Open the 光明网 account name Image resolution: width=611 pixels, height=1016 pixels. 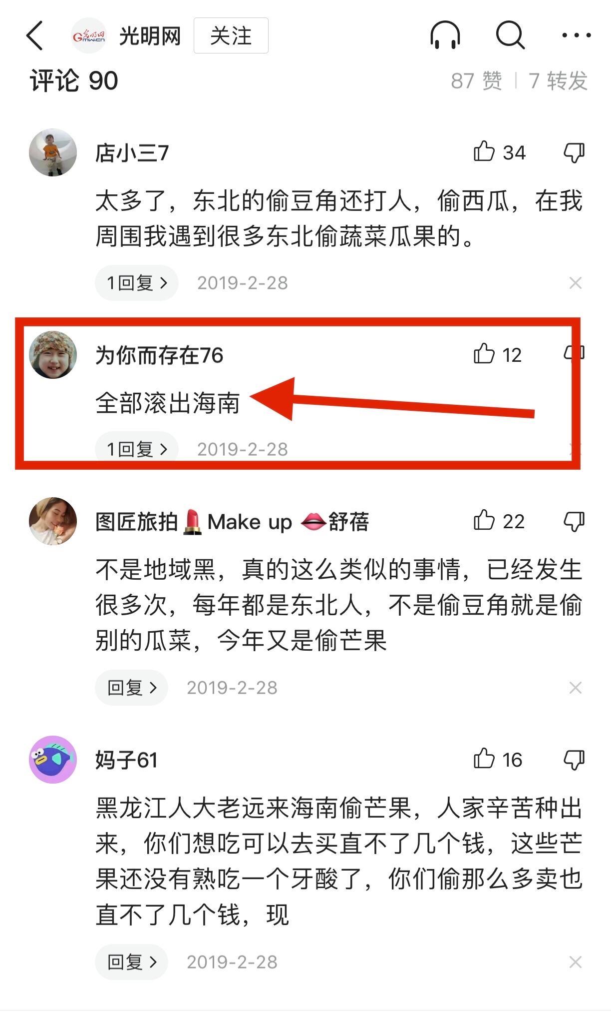click(x=150, y=36)
